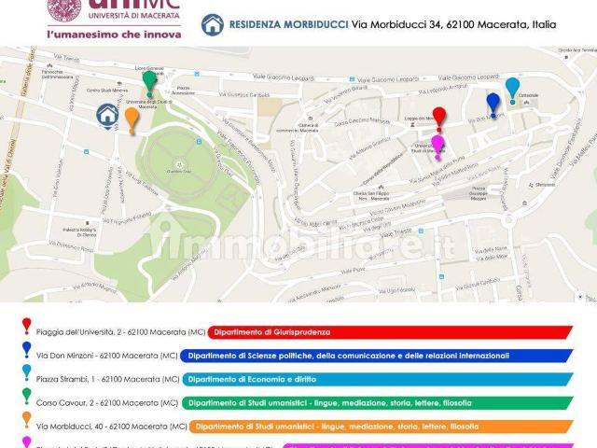Click the Sferisterio landmark icon
The height and width of the screenshot is (448, 597).
[531, 185]
